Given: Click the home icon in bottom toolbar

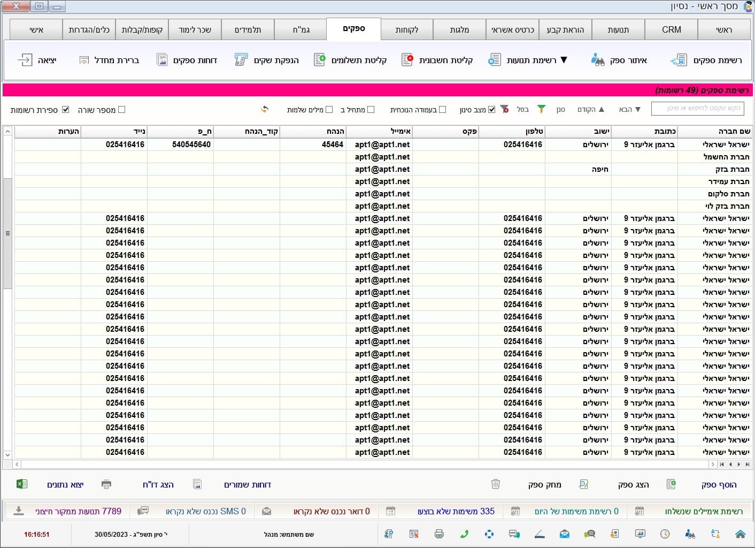Looking at the screenshot, I should click(740, 534).
